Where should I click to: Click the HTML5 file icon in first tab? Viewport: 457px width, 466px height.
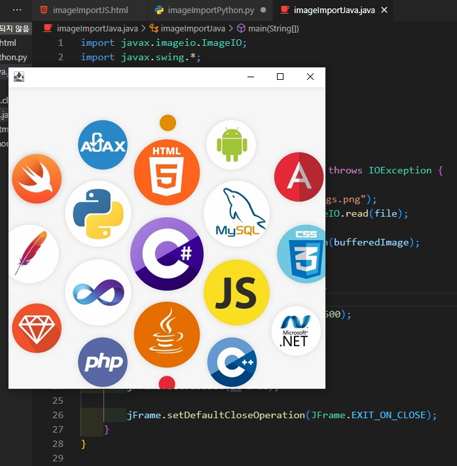(x=44, y=10)
